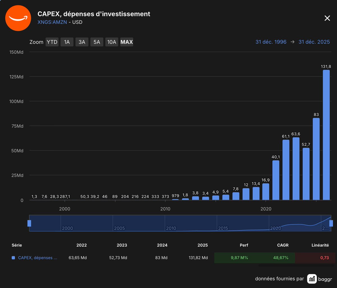Screen dimensions: 337x288
Task: Switch to the 1A zoom range
Action: tap(67, 42)
